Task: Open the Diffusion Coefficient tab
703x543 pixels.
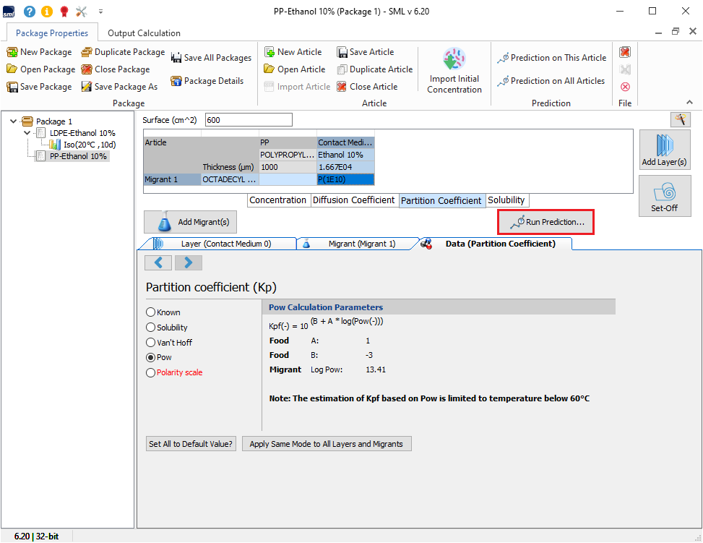Action: coord(354,200)
